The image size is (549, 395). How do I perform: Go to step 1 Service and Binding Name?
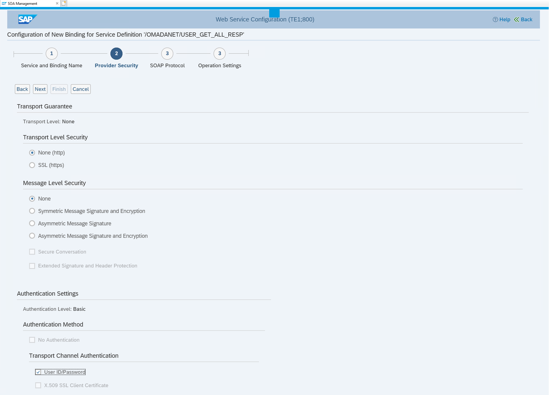point(51,54)
